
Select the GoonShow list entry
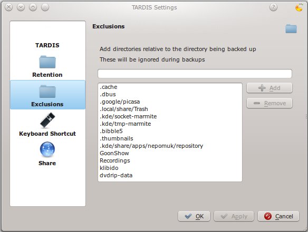tap(170, 153)
